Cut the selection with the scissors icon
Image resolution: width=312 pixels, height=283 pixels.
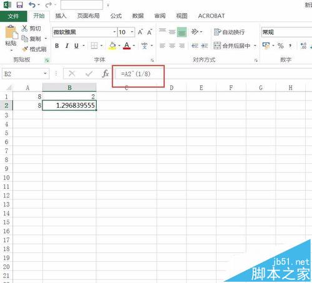tap(25, 28)
